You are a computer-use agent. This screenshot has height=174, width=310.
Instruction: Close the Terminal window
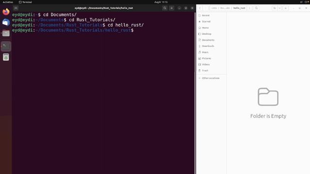click(x=192, y=8)
